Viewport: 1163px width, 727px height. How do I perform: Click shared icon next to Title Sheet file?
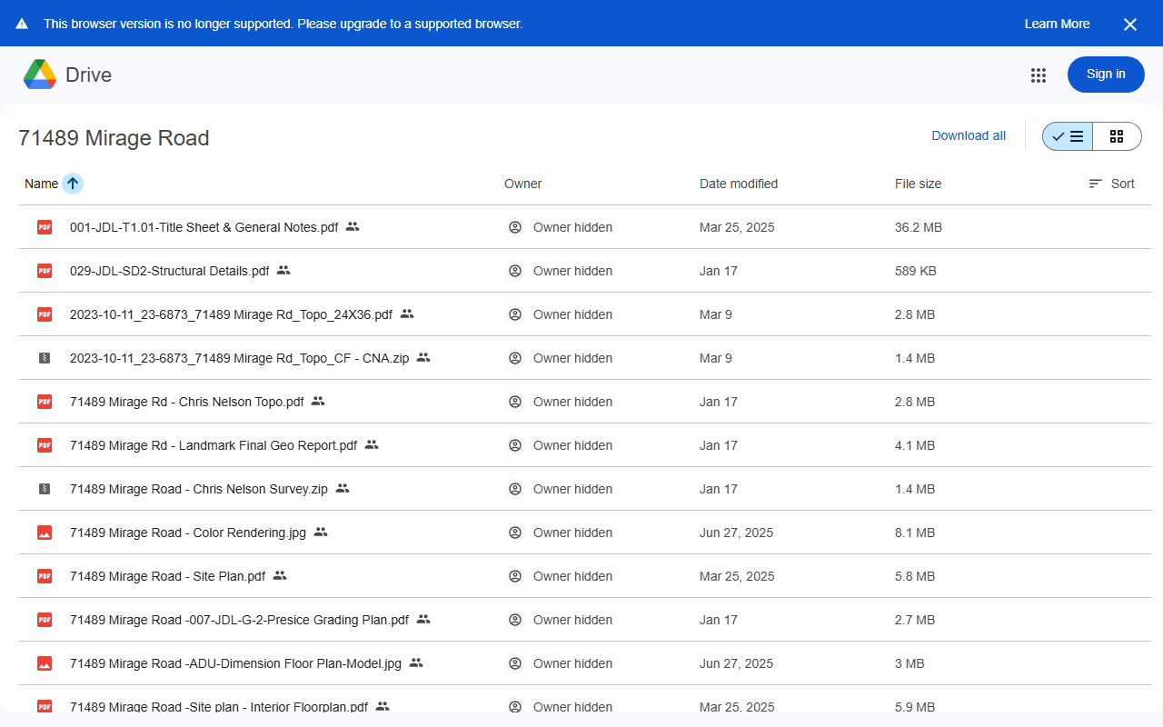click(353, 226)
